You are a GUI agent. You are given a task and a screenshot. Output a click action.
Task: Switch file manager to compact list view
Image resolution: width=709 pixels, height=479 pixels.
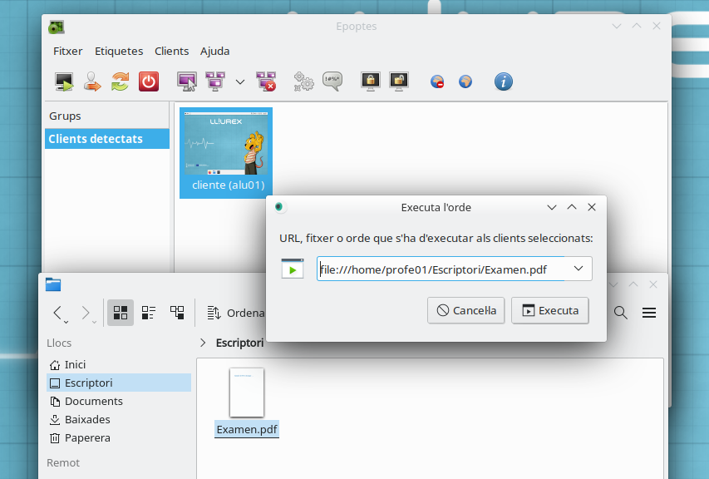coord(149,313)
